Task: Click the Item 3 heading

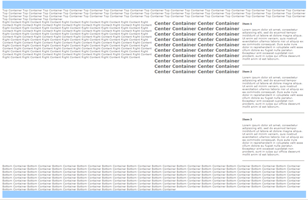Action: pos(247,119)
